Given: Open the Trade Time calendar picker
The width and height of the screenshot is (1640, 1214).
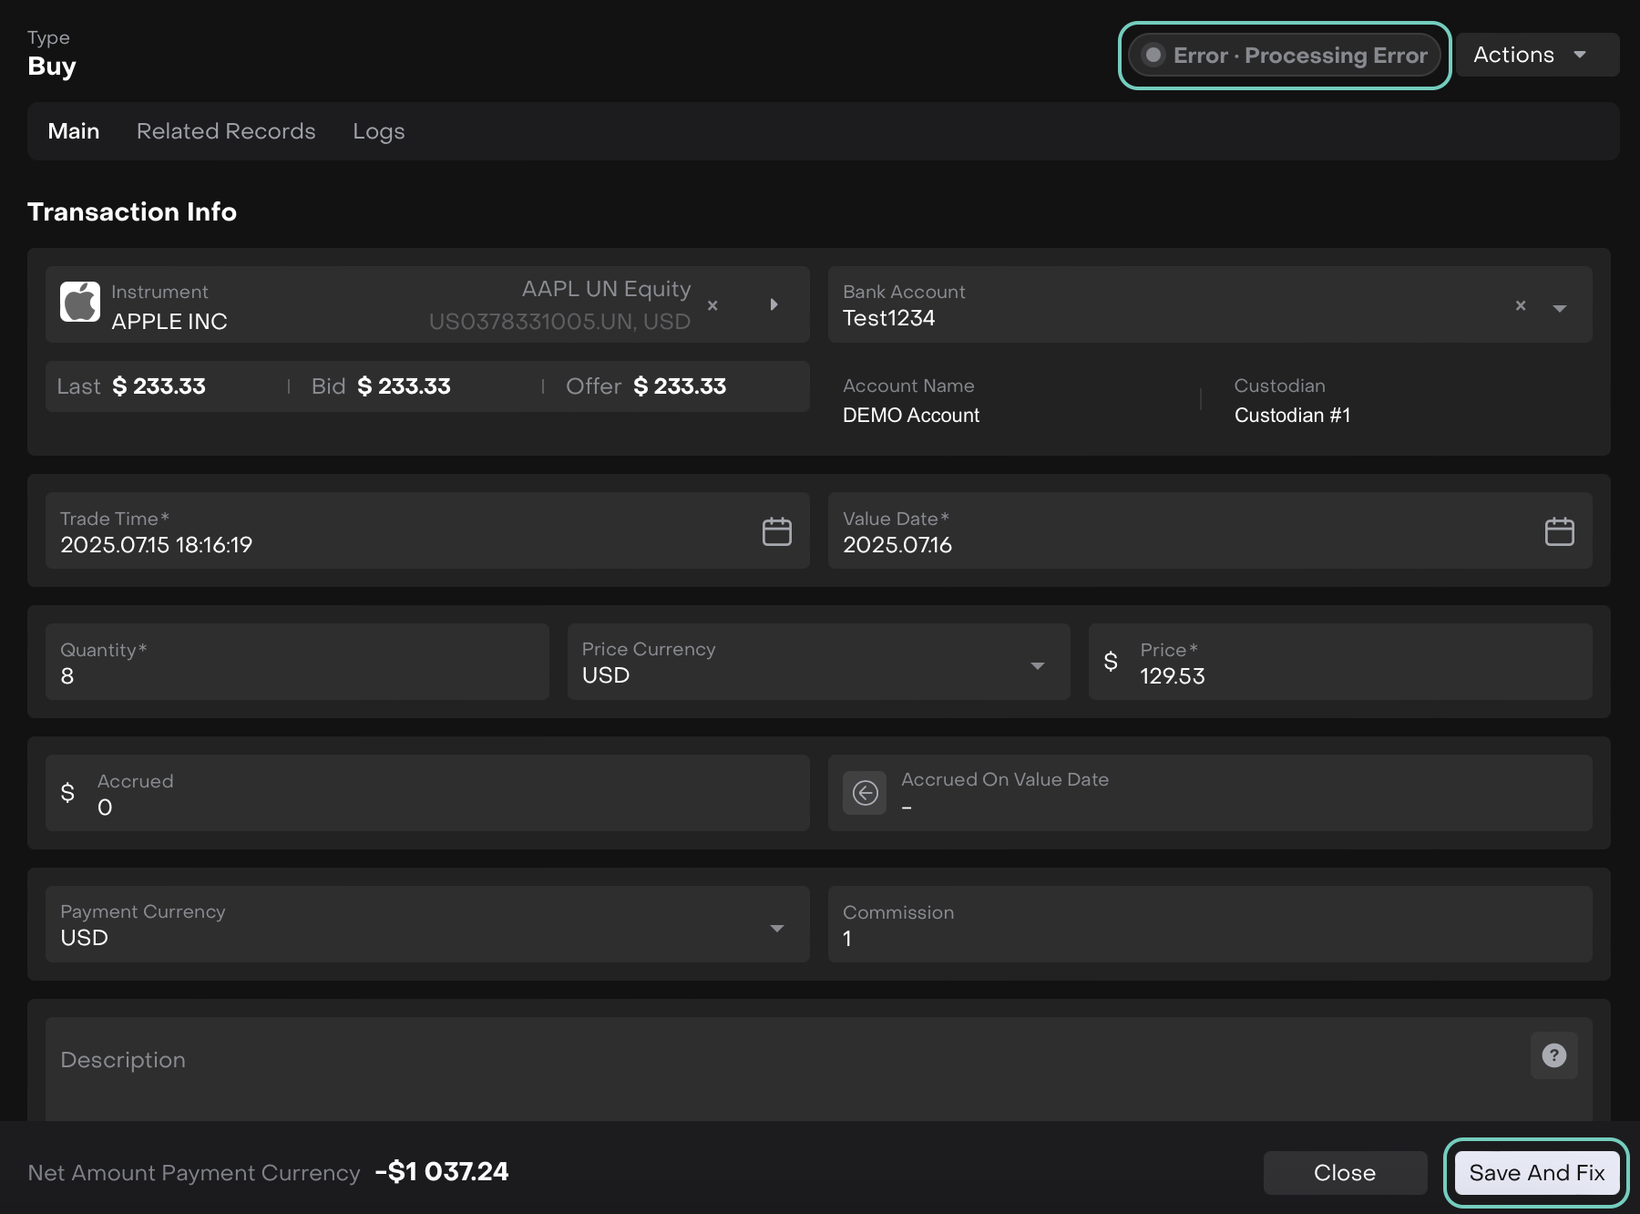Looking at the screenshot, I should tap(776, 531).
